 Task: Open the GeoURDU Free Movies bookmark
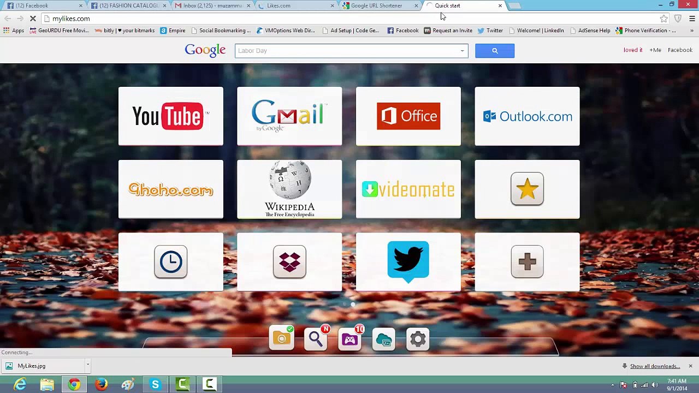coord(59,31)
